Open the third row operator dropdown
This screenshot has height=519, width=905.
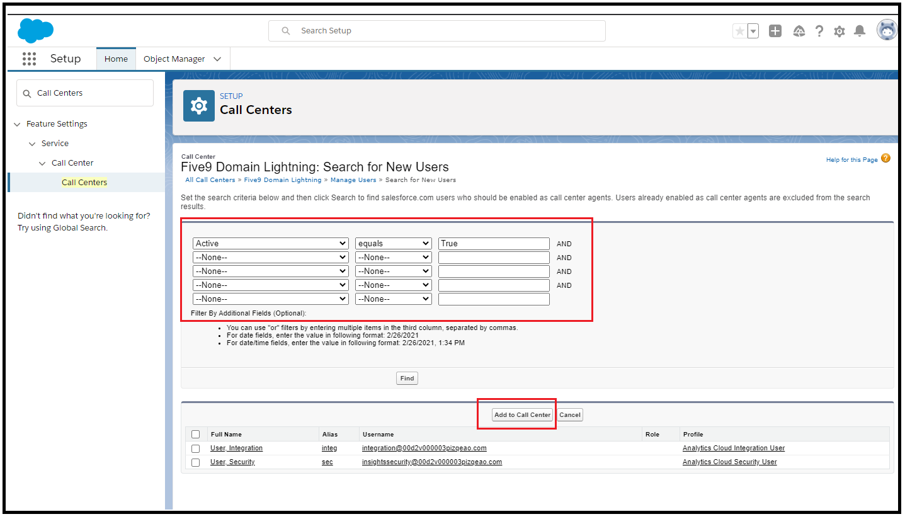[394, 271]
